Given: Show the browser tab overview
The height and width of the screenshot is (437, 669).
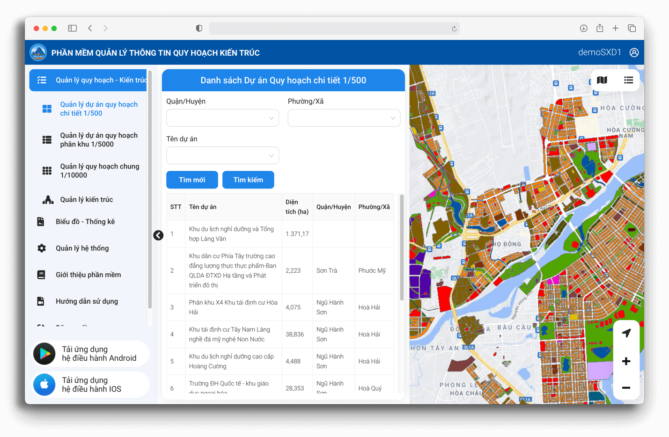Looking at the screenshot, I should [x=632, y=29].
